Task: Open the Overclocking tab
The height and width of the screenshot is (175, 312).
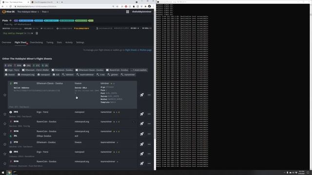Action: (36, 42)
